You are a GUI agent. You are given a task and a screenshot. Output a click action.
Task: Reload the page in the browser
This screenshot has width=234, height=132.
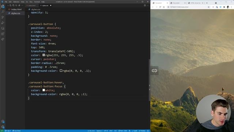pyautogui.click(x=160, y=7)
